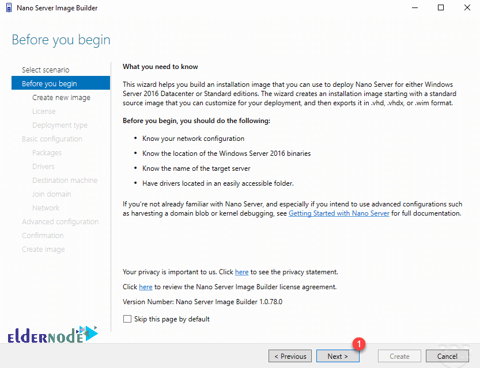Select the Deployment type step
Viewport: 480px width, 368px height.
(x=60, y=125)
